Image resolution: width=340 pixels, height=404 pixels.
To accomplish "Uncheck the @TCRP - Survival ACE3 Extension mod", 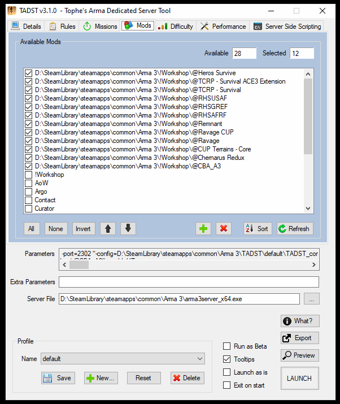I will pyautogui.click(x=29, y=82).
